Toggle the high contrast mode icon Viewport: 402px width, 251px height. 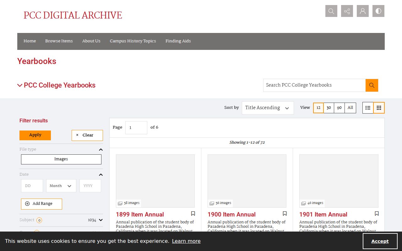[378, 11]
